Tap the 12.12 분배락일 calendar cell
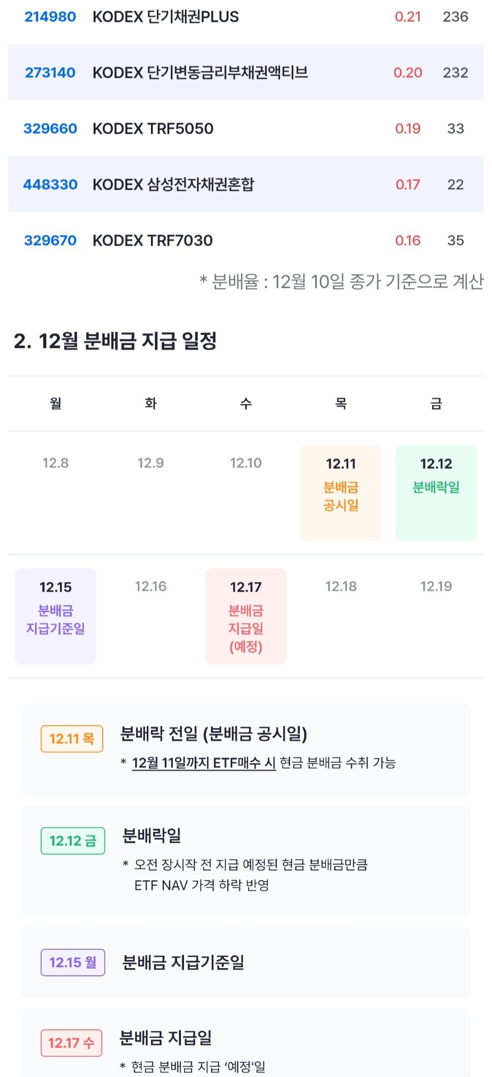 click(436, 492)
